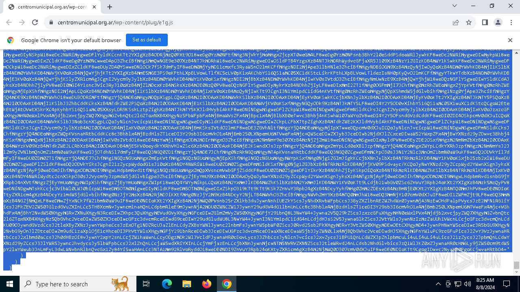Close the centromunicipal.org.ar tab
520x292 pixels.
coord(94,7)
